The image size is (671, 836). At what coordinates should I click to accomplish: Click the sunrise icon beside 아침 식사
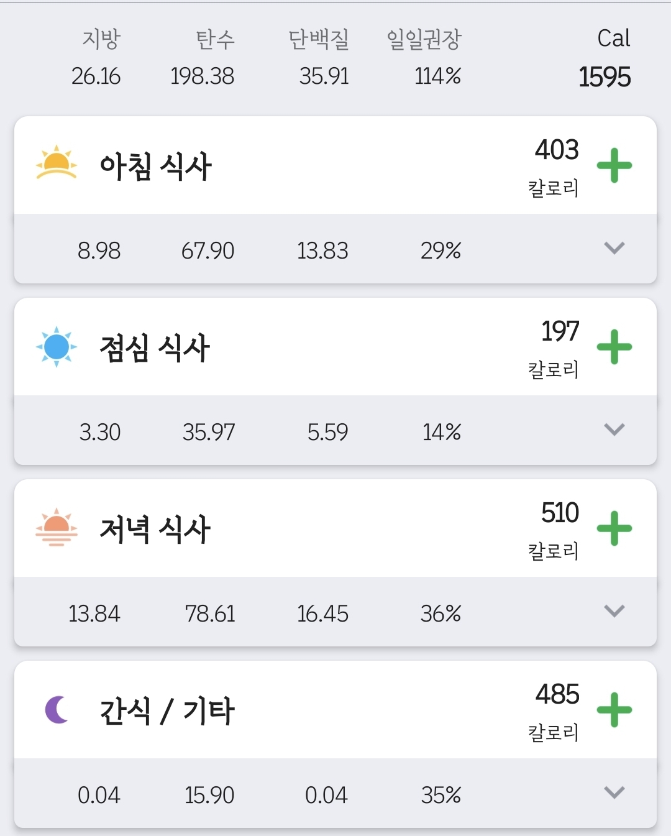coord(57,163)
